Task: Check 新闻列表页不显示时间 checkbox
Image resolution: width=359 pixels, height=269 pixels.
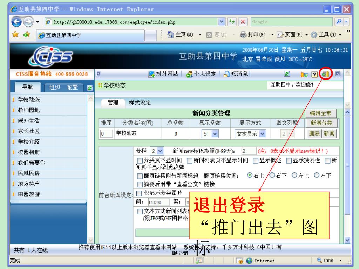Action: [x=189, y=160]
